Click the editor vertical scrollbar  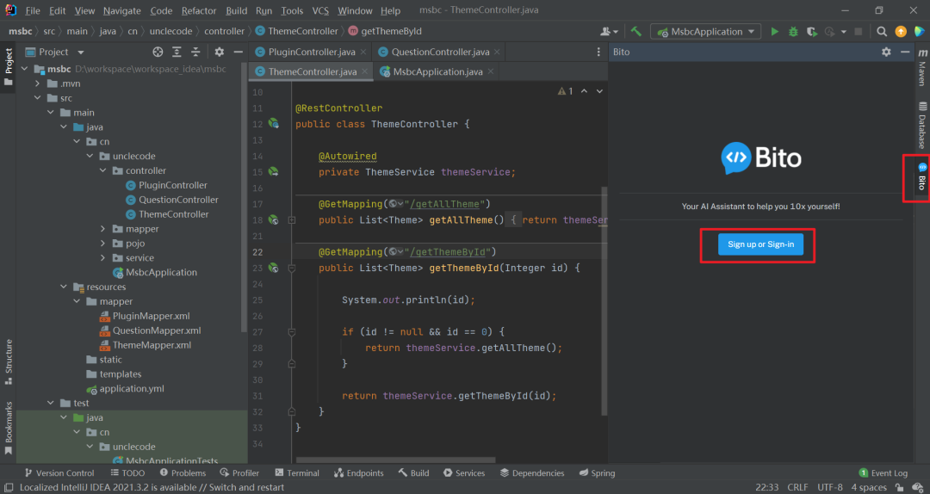point(604,300)
